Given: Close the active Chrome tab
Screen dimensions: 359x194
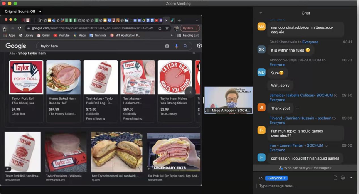Looking at the screenshot, I should 167,20.
